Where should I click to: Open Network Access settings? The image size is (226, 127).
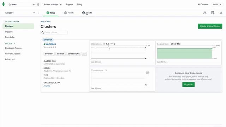point(13,54)
